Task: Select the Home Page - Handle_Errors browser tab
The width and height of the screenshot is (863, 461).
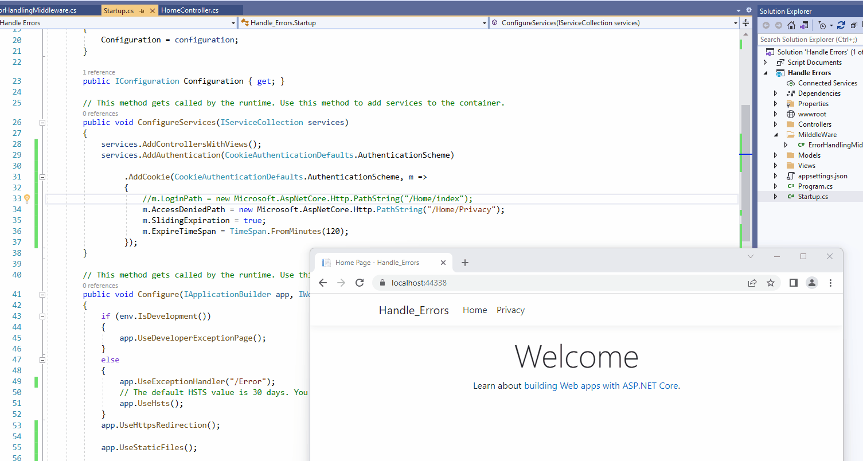Action: (384, 263)
